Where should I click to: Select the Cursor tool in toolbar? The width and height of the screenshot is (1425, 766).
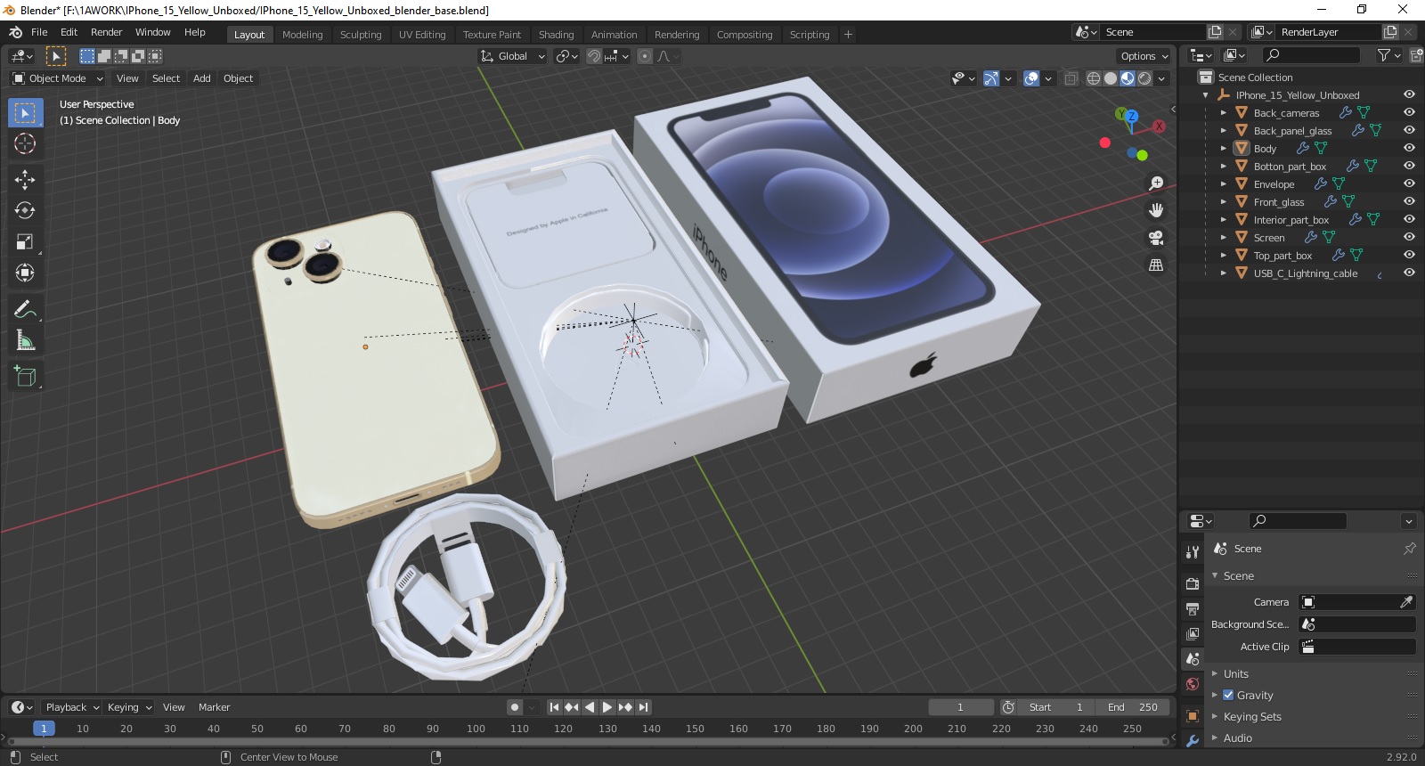[x=25, y=143]
